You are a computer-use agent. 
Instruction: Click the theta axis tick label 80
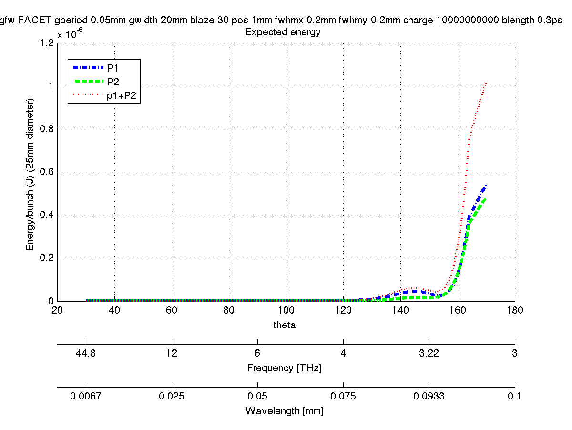(229, 310)
